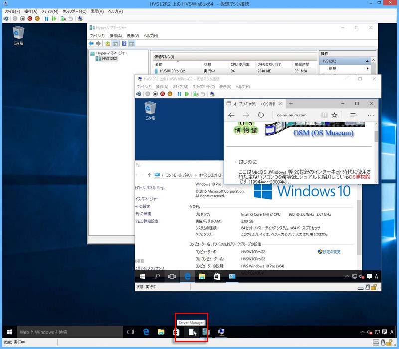Open ファイル(F) menu of outer VM connection window
This screenshot has height=349, width=399.
click(x=12, y=11)
